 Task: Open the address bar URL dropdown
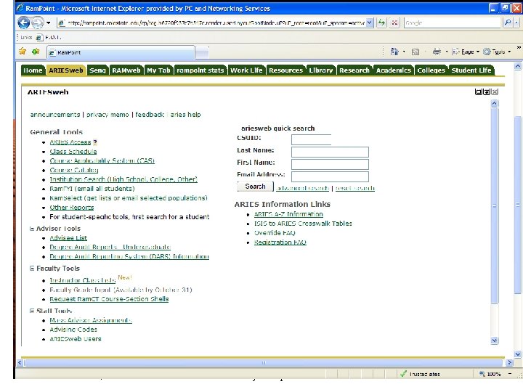pyautogui.click(x=369, y=23)
